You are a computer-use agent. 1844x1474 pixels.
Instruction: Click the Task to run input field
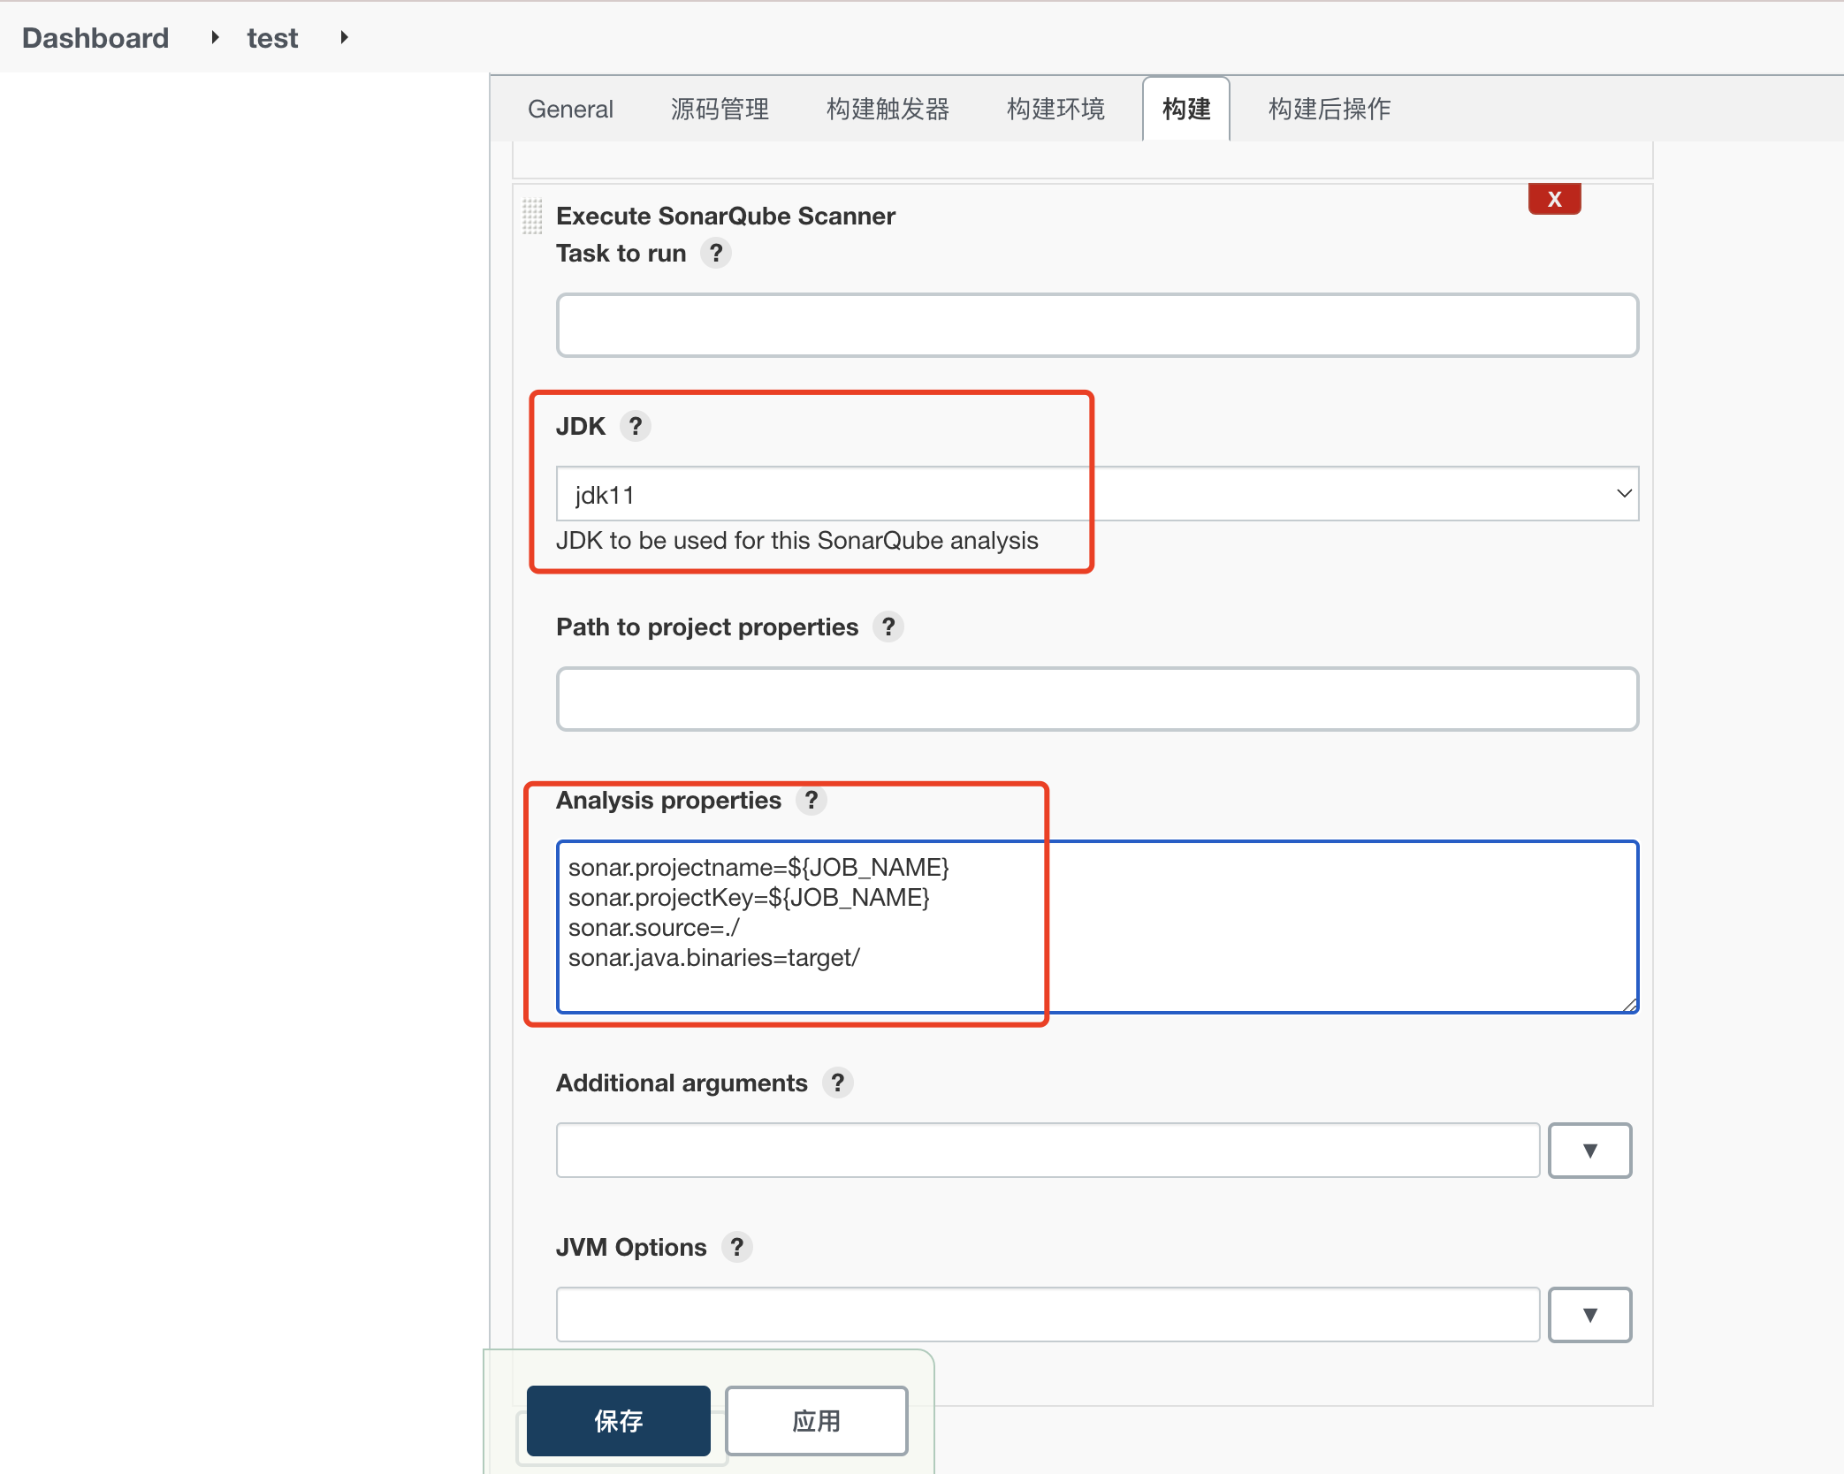click(1096, 326)
